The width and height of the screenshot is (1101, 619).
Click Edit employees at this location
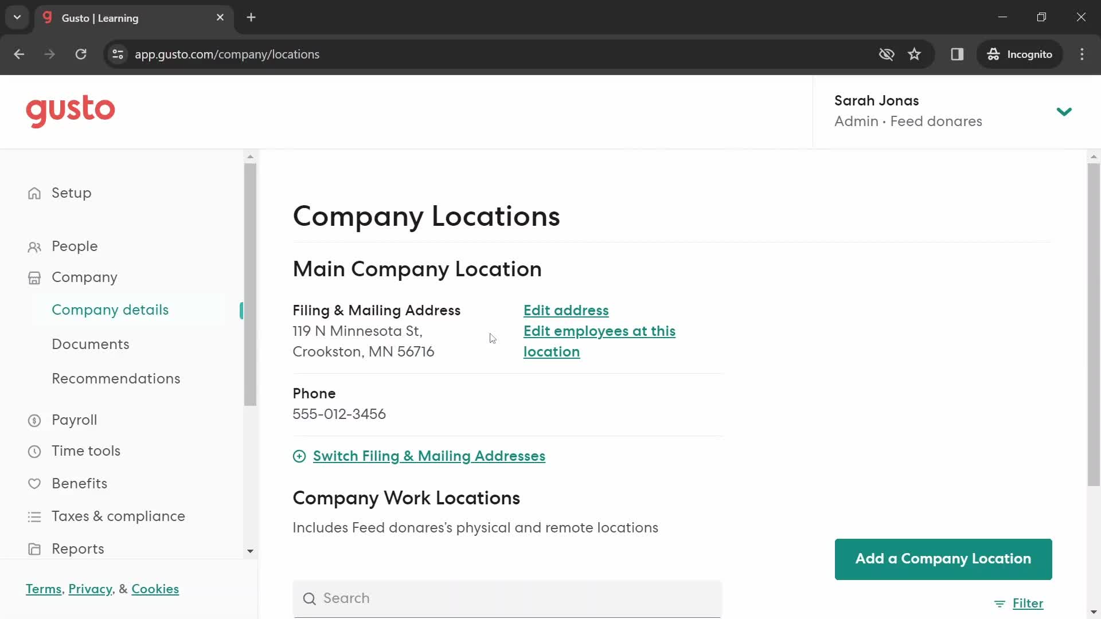point(600,342)
